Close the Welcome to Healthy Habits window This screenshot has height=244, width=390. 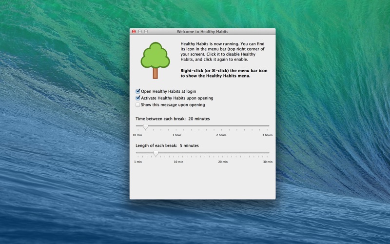(x=134, y=32)
